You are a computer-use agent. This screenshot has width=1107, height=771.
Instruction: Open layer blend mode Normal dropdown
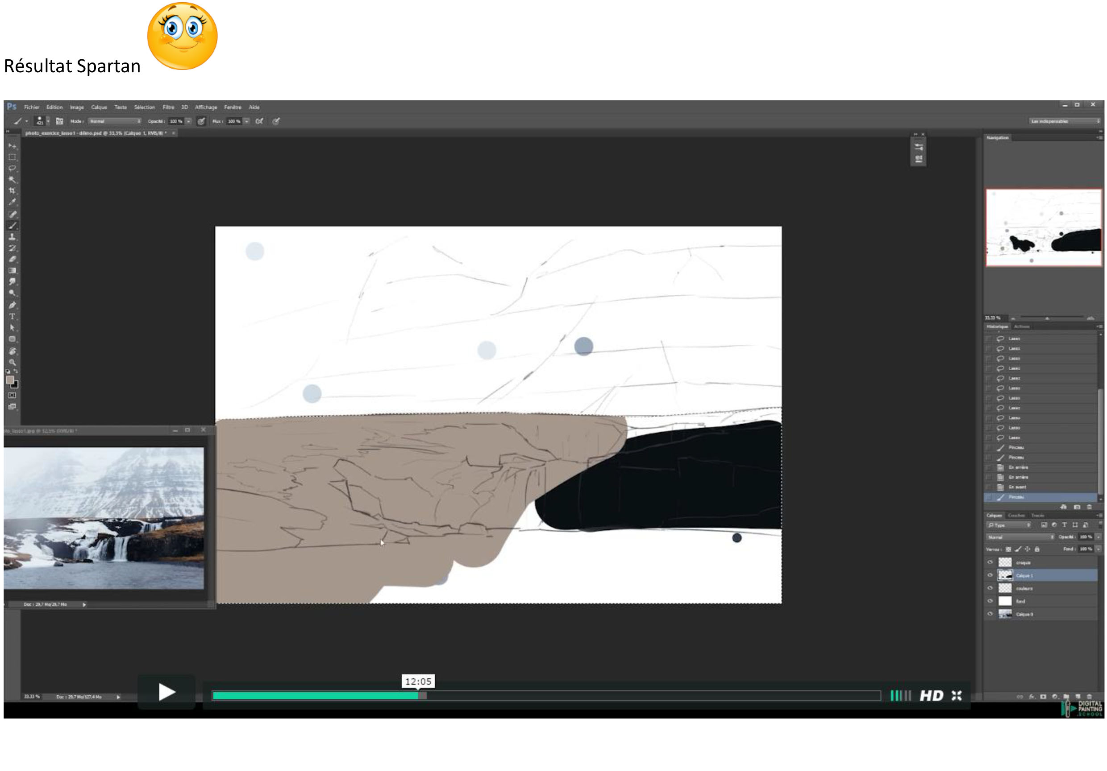click(x=1020, y=537)
